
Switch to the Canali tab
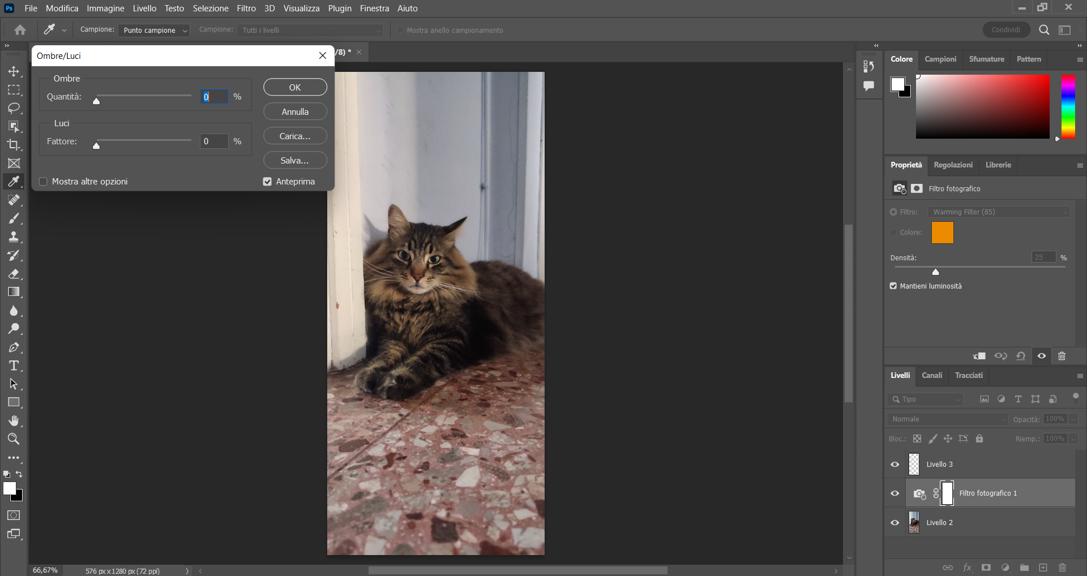tap(931, 375)
